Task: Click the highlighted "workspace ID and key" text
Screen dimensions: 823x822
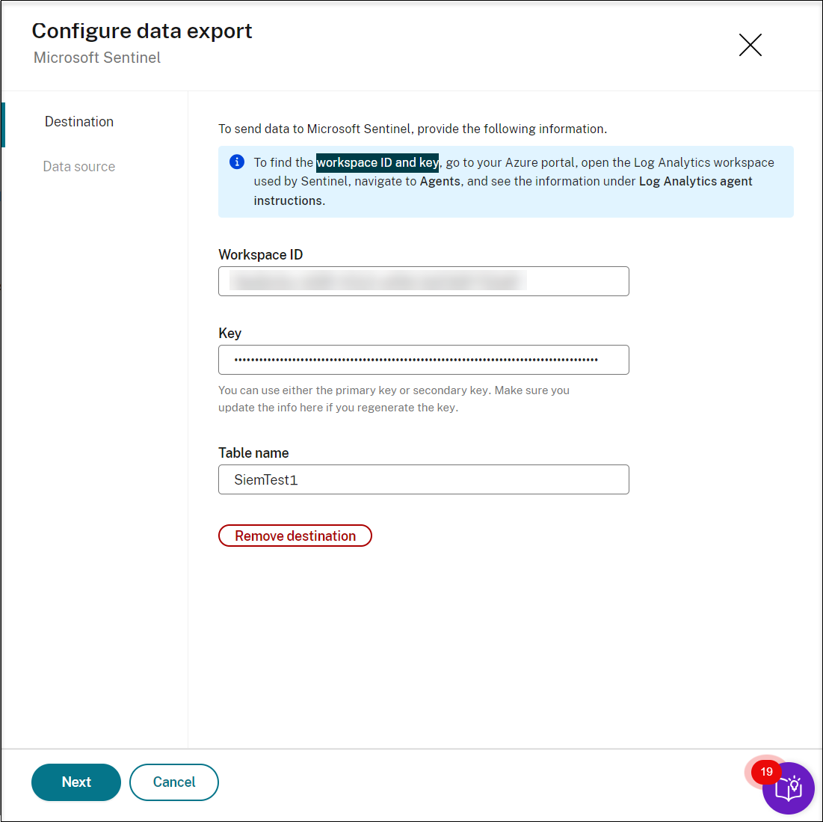Action: tap(377, 162)
